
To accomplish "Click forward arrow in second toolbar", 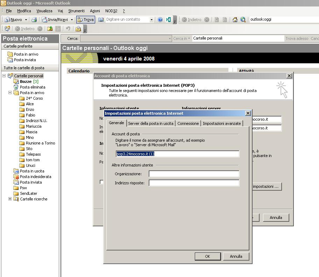I will pyautogui.click(x=40, y=29).
